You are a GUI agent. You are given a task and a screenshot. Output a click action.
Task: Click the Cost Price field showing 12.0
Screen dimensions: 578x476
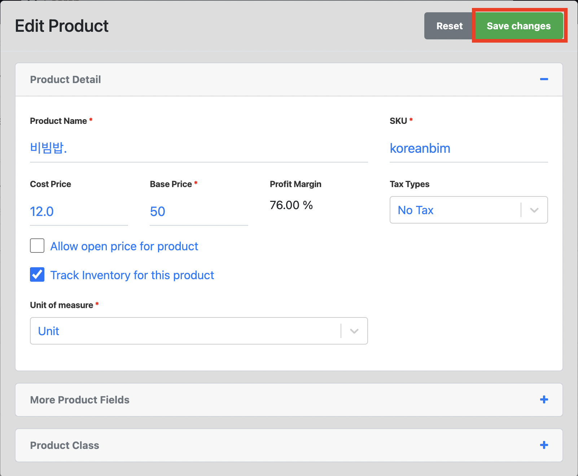79,212
